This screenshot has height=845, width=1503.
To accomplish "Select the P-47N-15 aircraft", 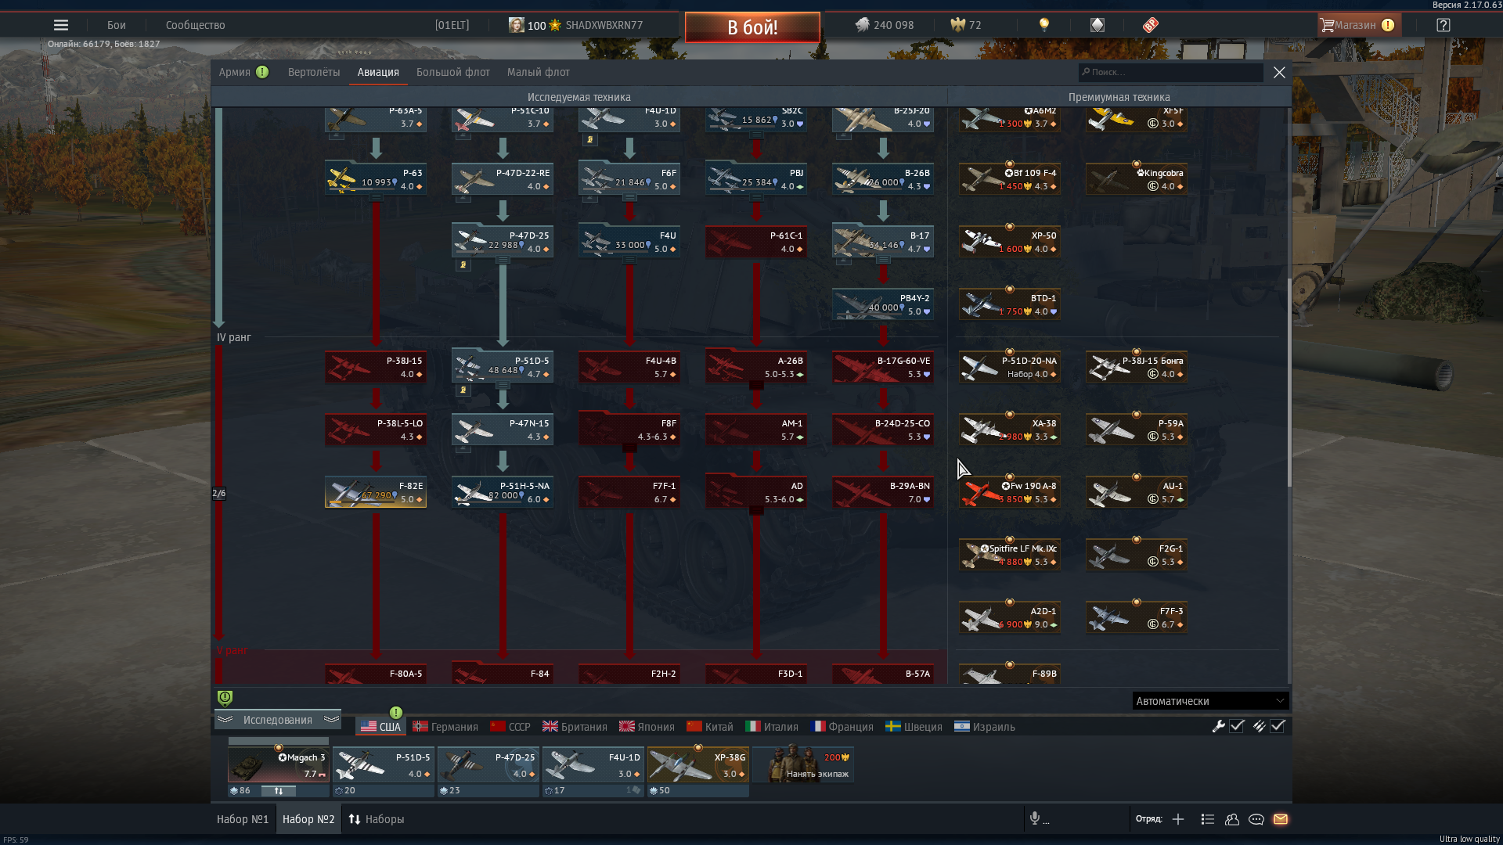I will pyautogui.click(x=503, y=430).
